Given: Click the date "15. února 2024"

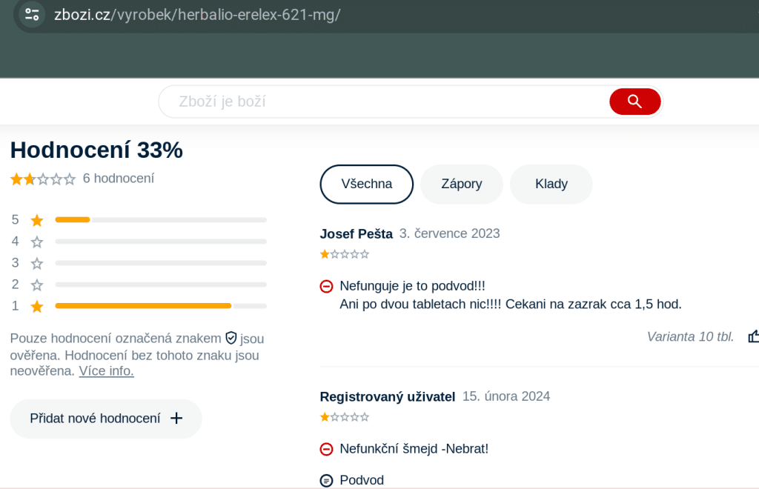Looking at the screenshot, I should [506, 396].
